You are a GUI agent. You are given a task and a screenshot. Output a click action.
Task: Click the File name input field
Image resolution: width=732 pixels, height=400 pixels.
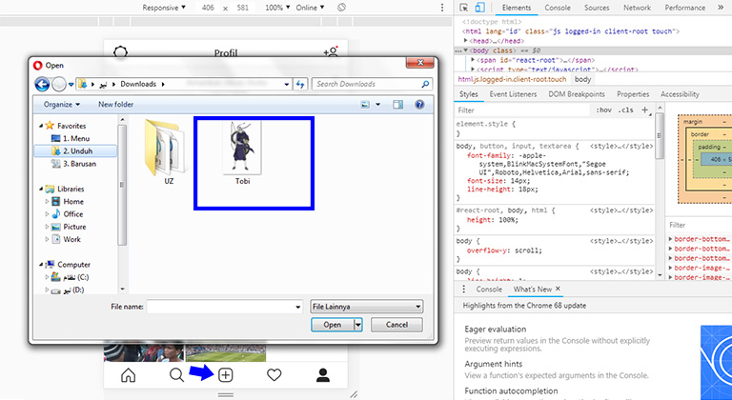224,307
